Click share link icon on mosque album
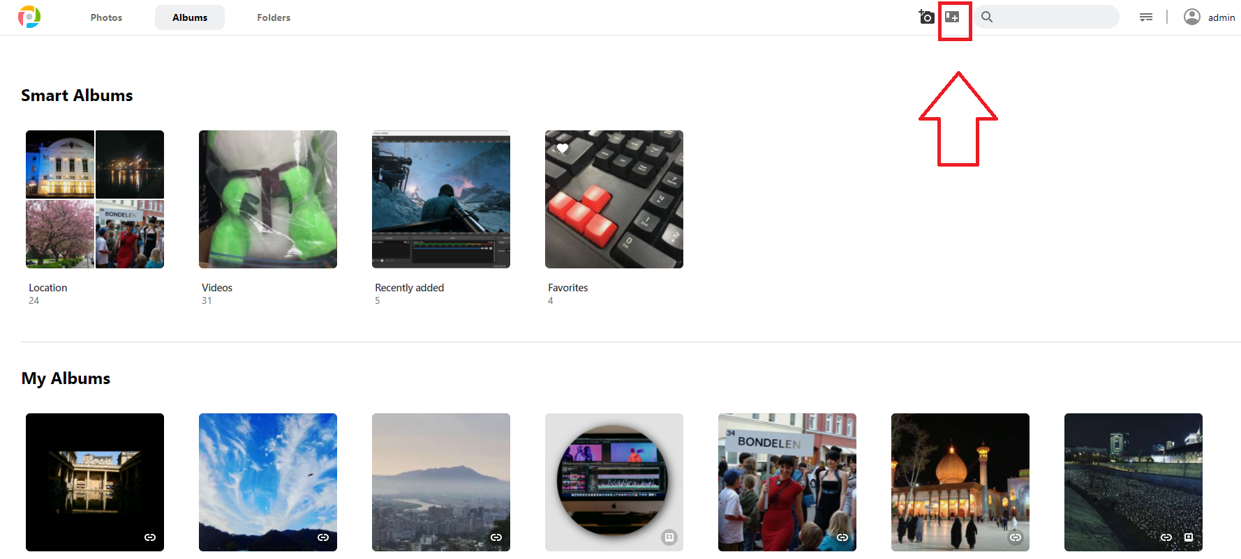The image size is (1241, 559). 1016,537
